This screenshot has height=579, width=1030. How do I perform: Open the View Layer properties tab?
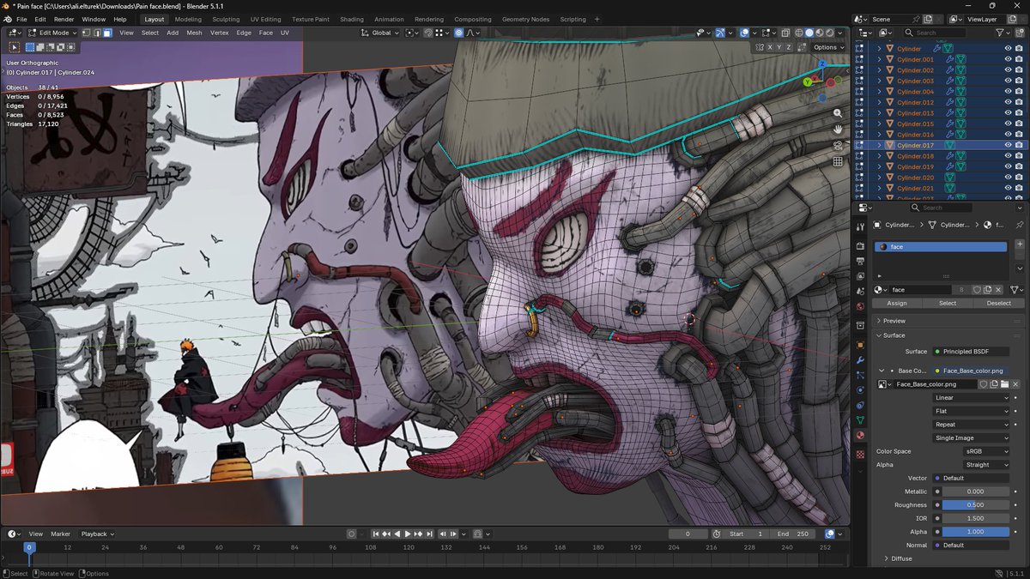[x=861, y=276]
